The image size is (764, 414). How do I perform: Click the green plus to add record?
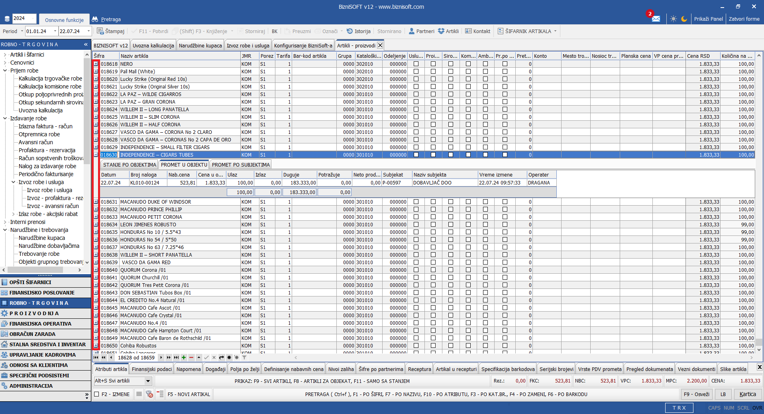(184, 357)
